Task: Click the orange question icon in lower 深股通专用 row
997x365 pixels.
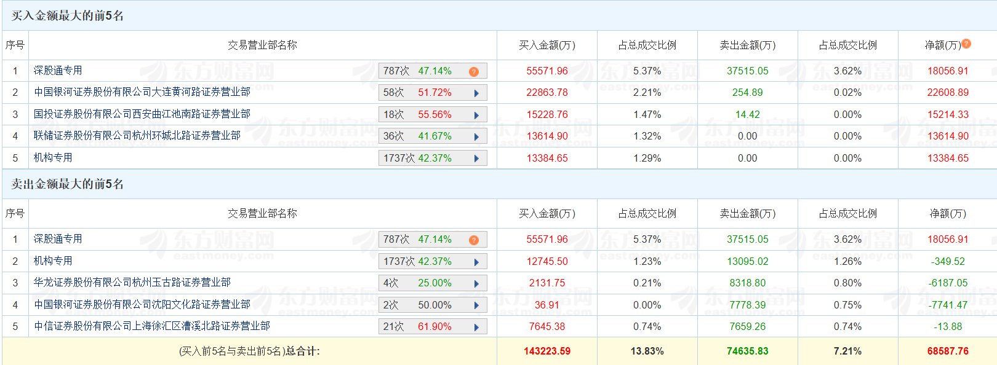Action: click(474, 240)
